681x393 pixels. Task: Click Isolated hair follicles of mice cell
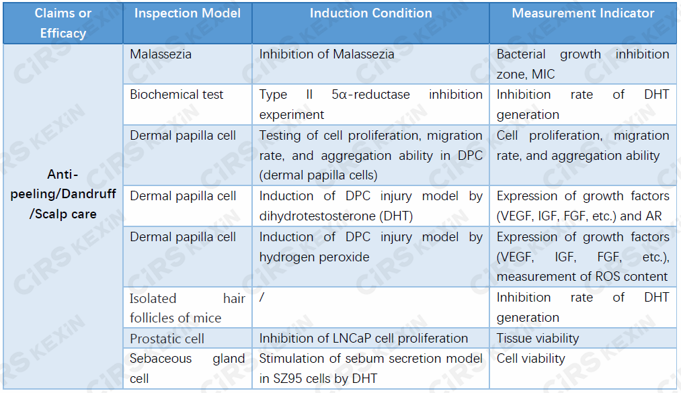pyautogui.click(x=188, y=308)
